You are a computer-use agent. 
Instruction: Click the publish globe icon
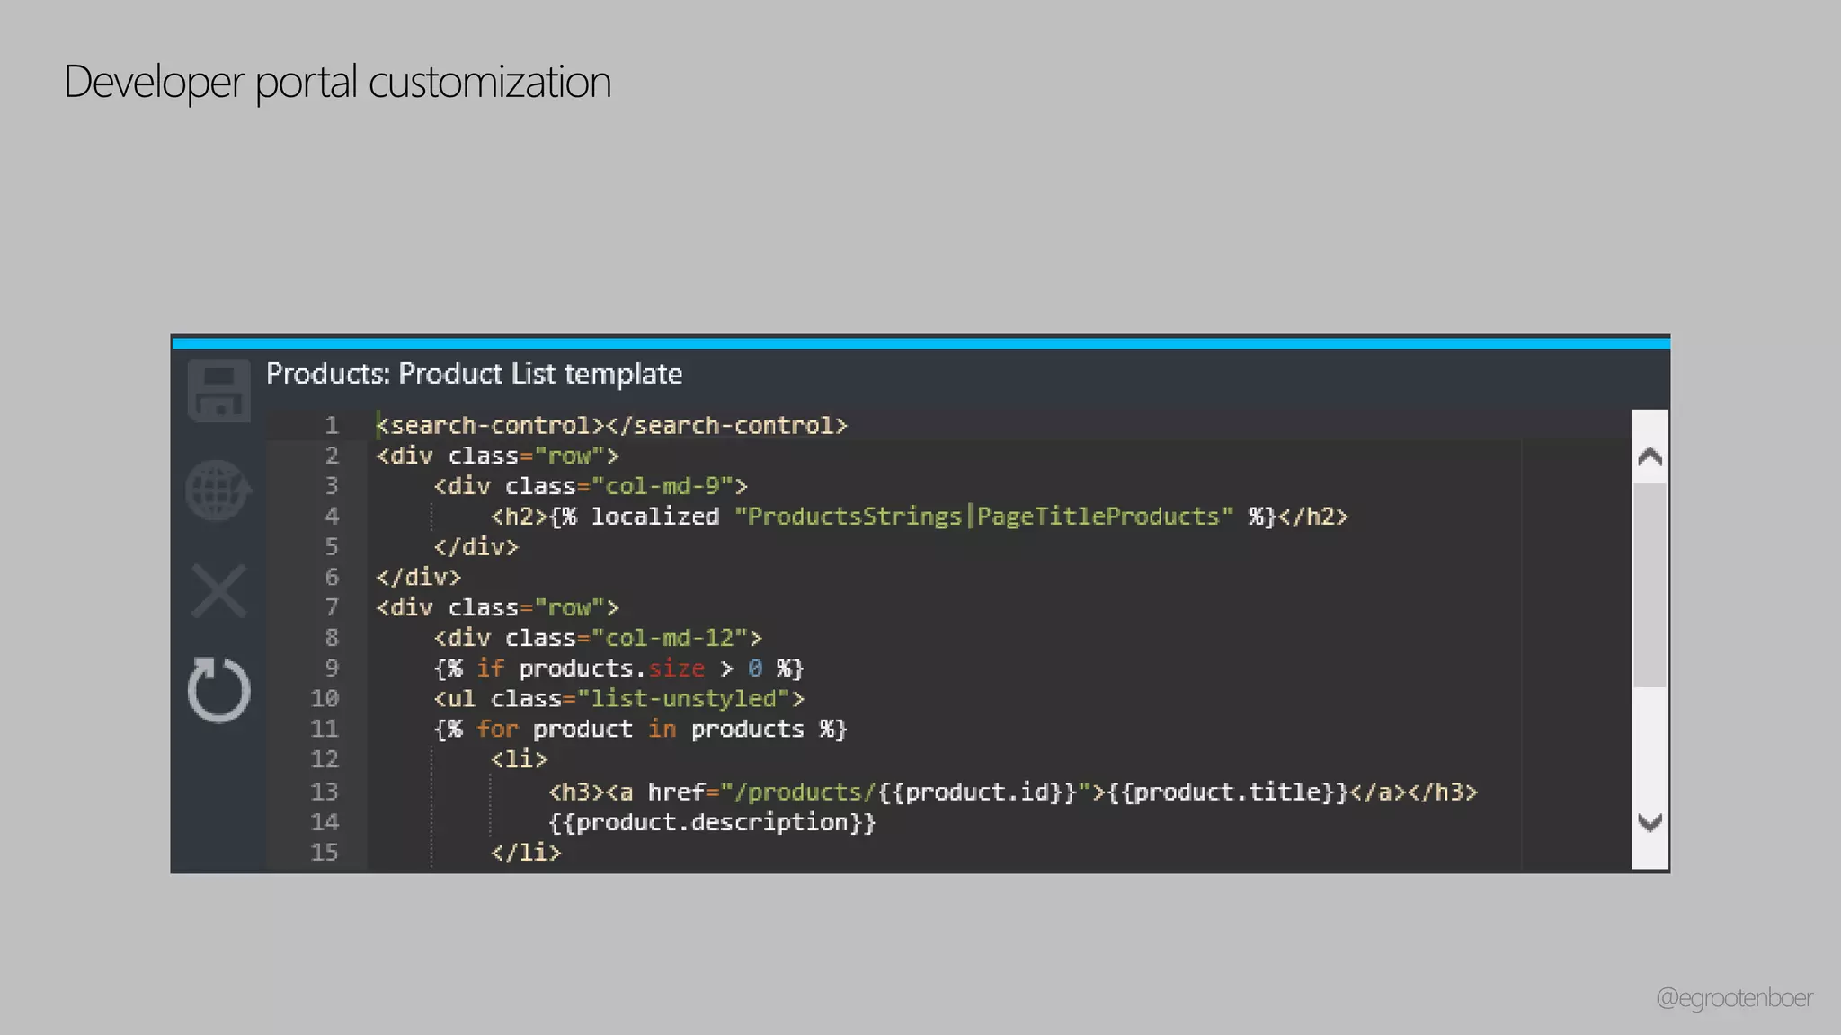point(218,491)
